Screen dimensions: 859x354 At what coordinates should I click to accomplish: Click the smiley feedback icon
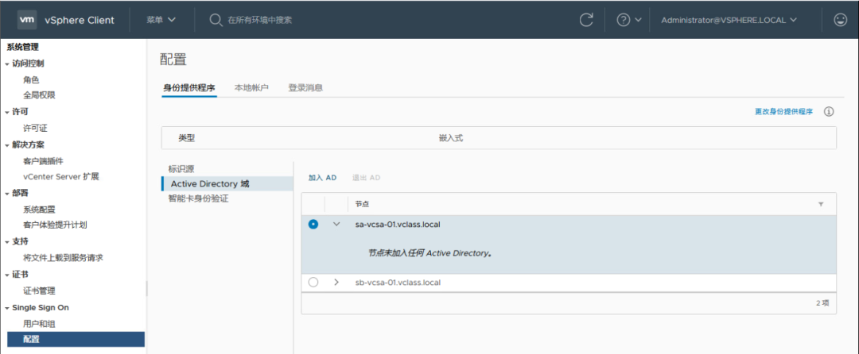click(840, 20)
